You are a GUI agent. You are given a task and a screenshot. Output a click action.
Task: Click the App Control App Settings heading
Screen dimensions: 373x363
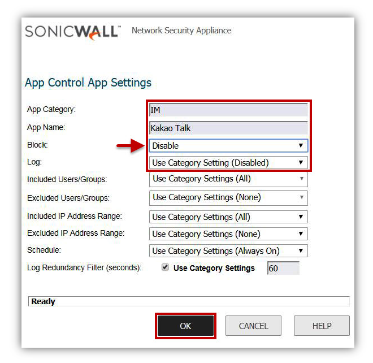coord(88,83)
